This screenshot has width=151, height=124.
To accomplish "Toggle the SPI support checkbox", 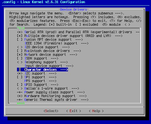I will pos(20,77).
